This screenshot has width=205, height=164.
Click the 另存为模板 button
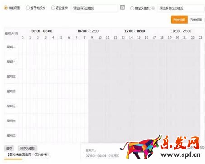(x=27, y=149)
